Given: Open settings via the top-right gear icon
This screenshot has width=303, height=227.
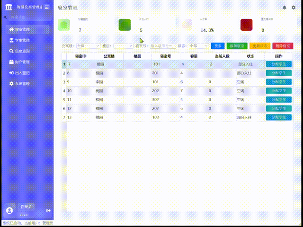Looking at the screenshot, I should (294, 8).
